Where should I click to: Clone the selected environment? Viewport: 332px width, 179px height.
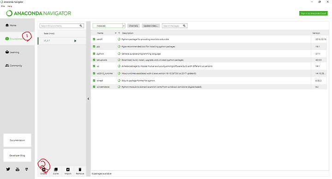[56, 171]
